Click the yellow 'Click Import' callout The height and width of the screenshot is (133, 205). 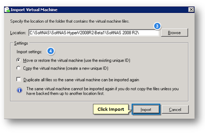click(x=111, y=109)
